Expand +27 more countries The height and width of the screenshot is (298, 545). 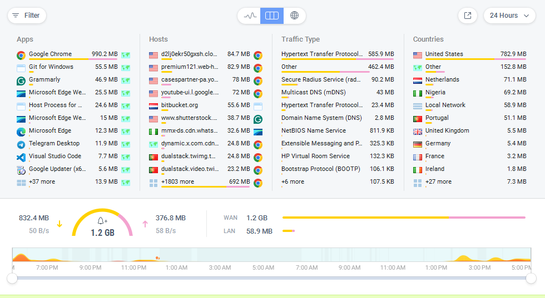pyautogui.click(x=438, y=182)
